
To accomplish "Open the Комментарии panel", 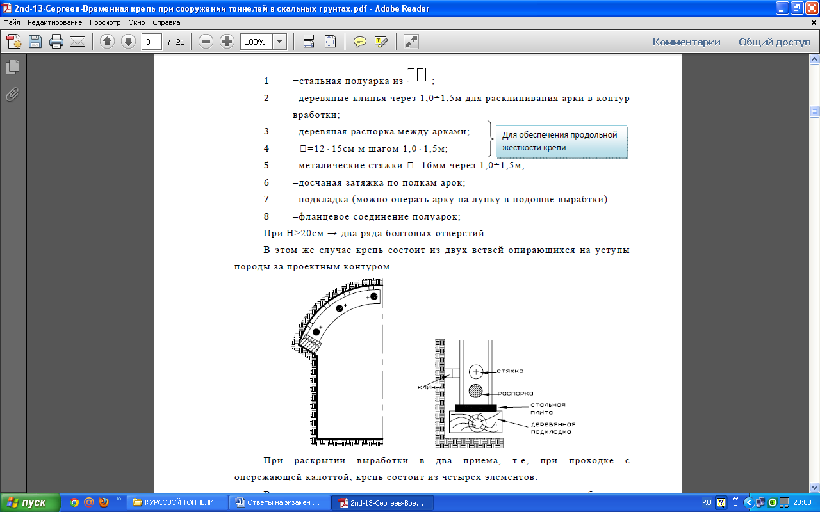I will point(687,42).
